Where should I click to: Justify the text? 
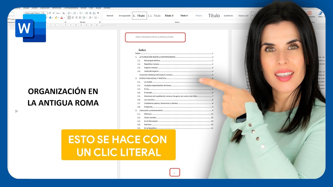pyautogui.click(x=80, y=17)
